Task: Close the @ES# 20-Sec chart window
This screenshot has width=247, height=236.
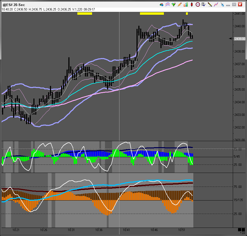Action: coord(240,4)
